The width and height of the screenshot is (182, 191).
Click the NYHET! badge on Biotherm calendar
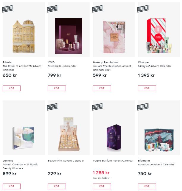(x=143, y=107)
